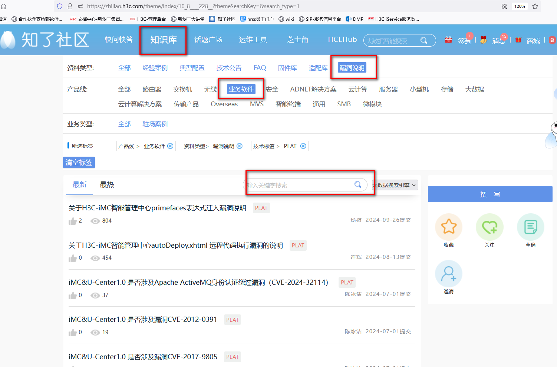The image size is (557, 367).
Task: Open the tracking protection shield icon
Action: 60,6
